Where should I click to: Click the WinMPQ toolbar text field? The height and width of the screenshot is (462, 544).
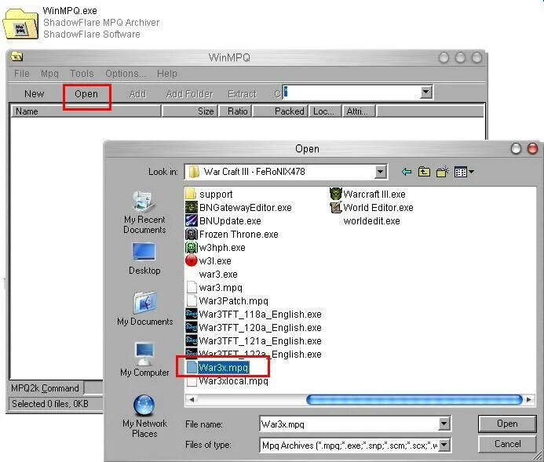(x=351, y=93)
